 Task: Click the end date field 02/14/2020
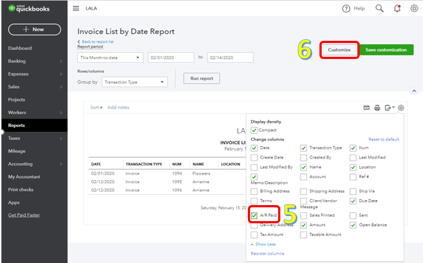coord(230,57)
